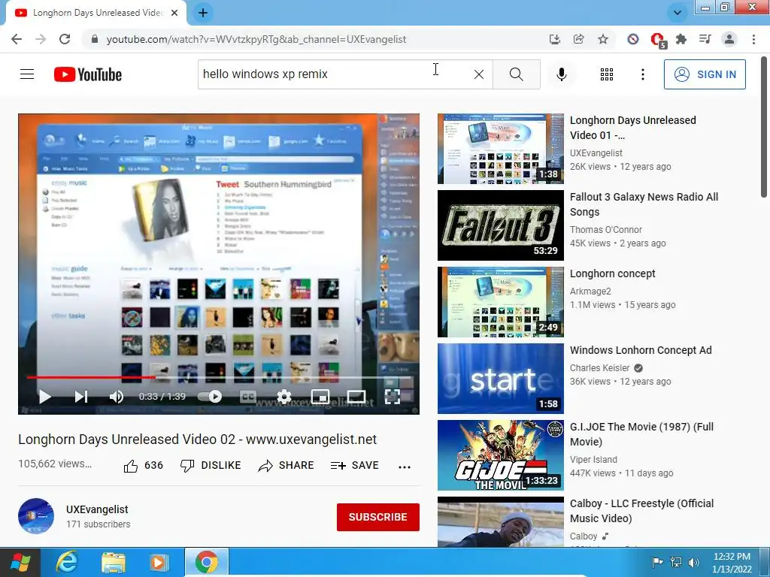The image size is (770, 577).
Task: Open the Windows Start button
Action: pyautogui.click(x=20, y=562)
